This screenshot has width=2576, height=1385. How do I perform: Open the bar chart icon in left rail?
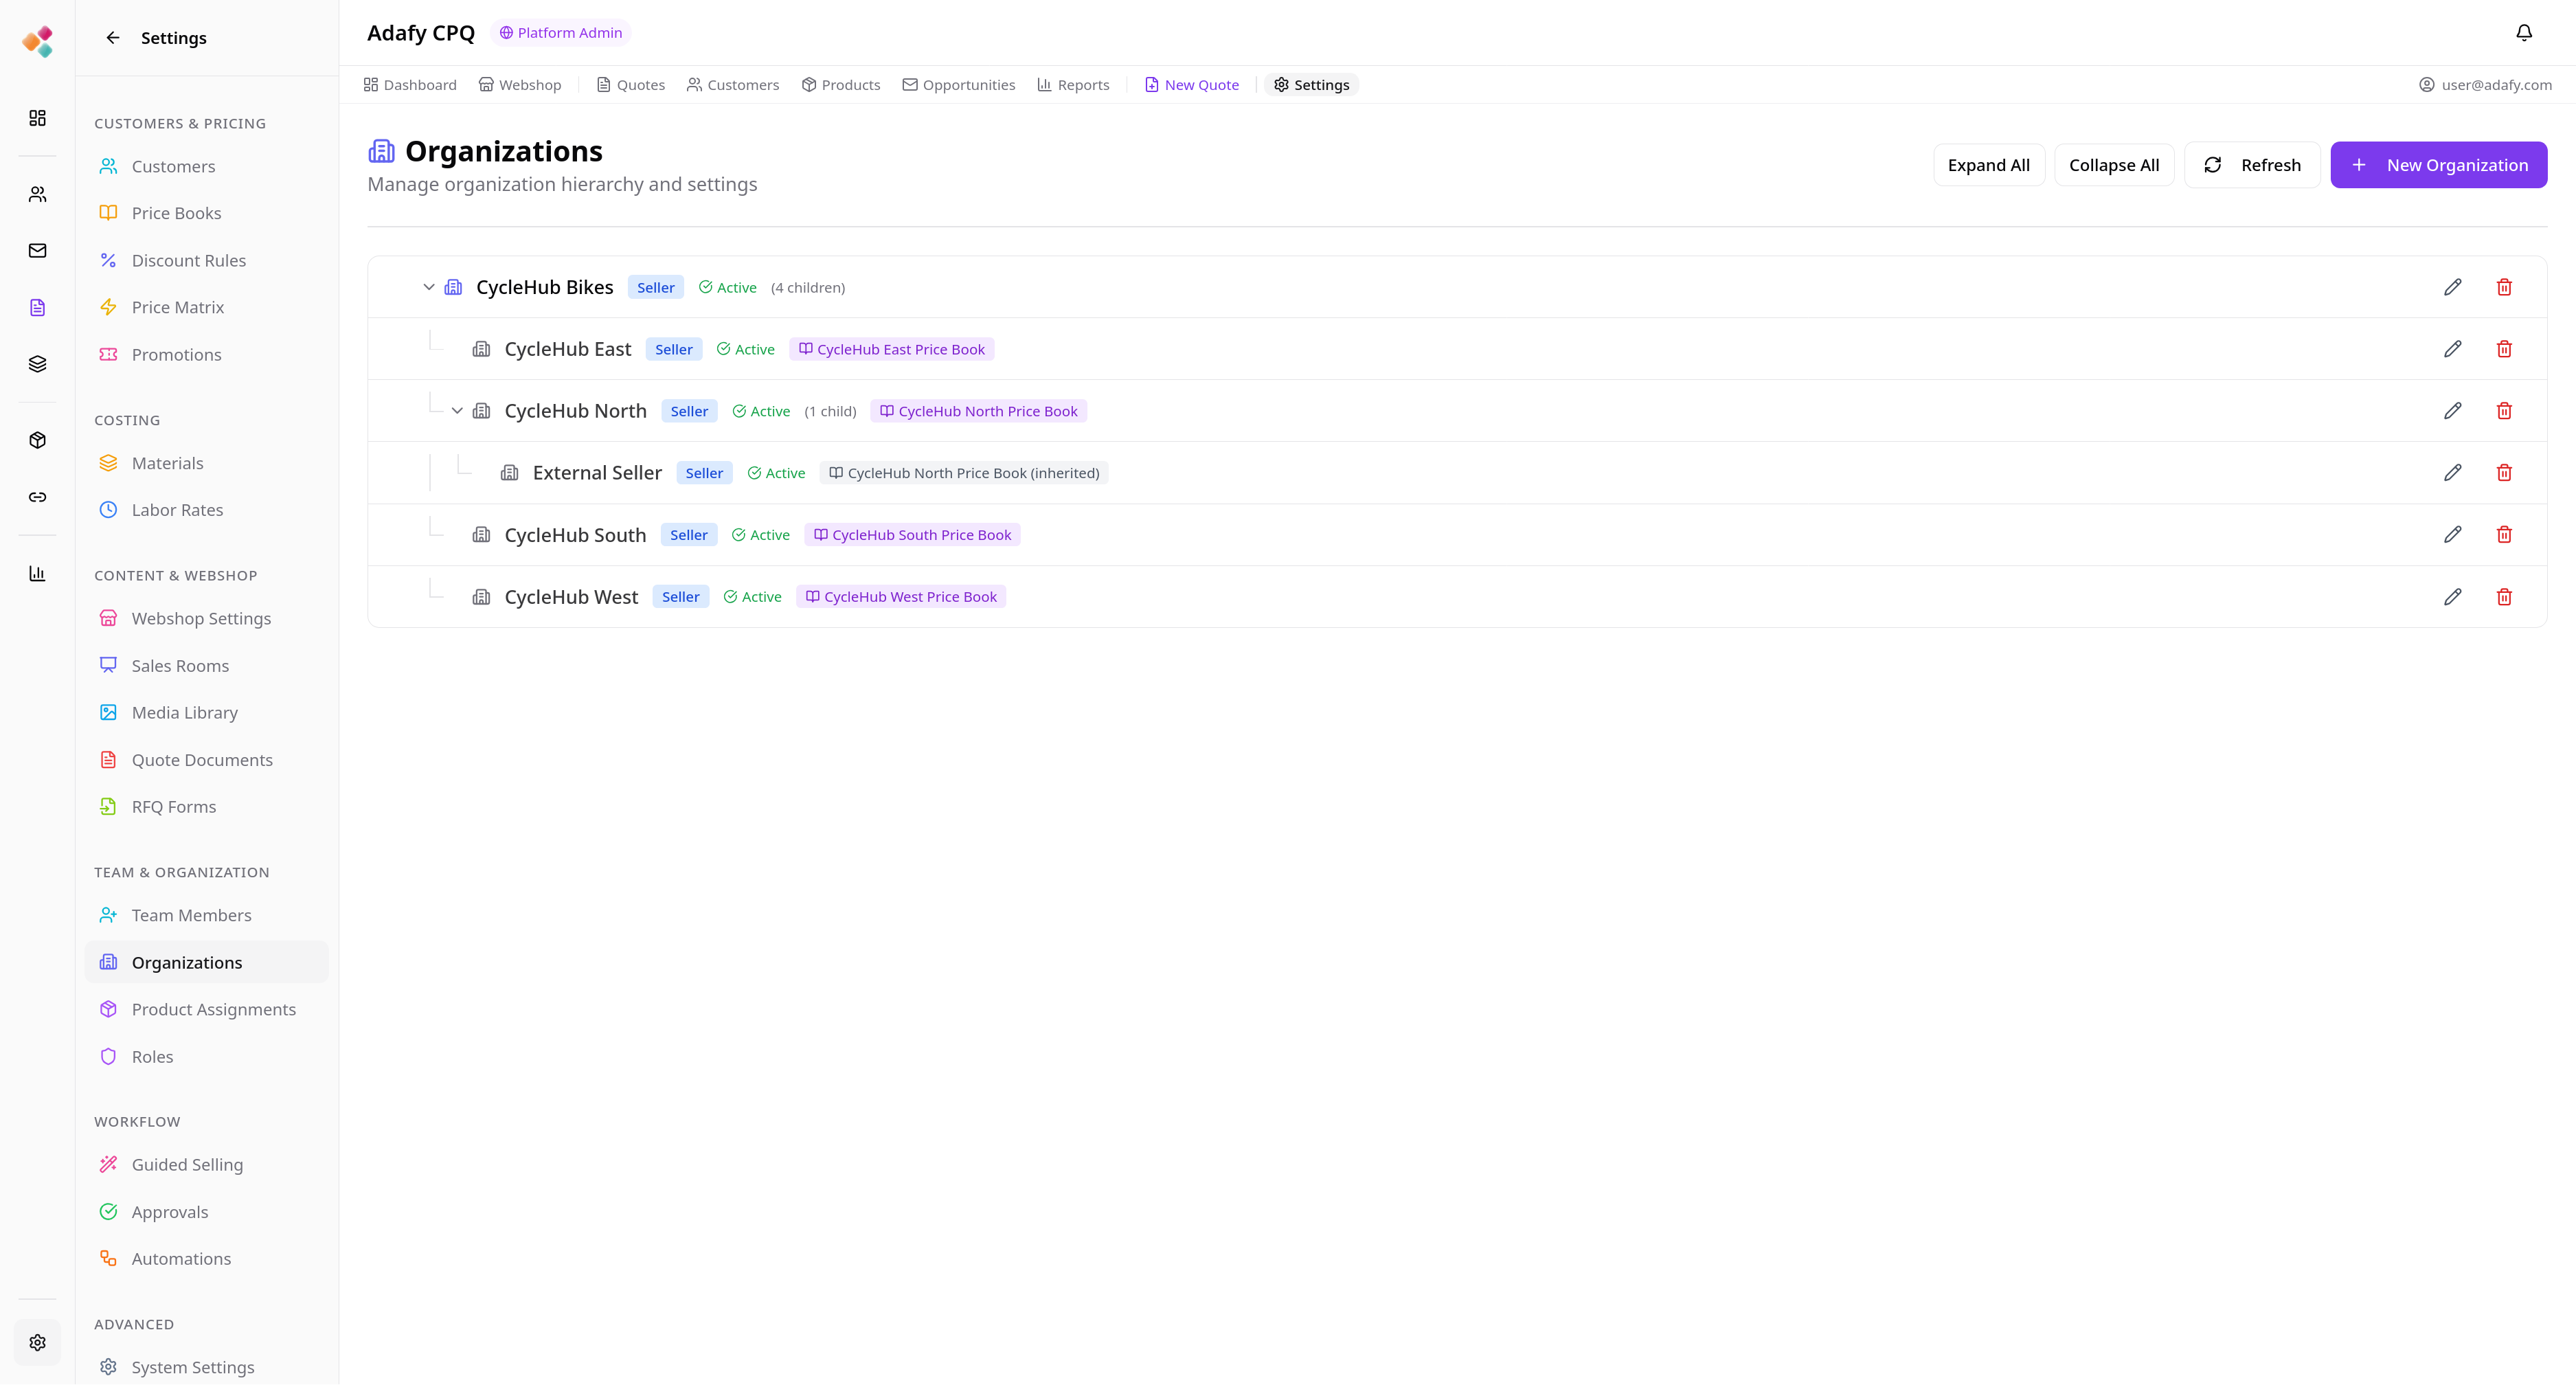point(38,573)
